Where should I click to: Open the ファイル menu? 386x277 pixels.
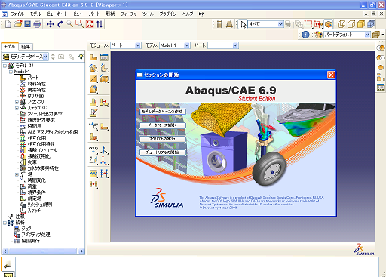(x=17, y=14)
